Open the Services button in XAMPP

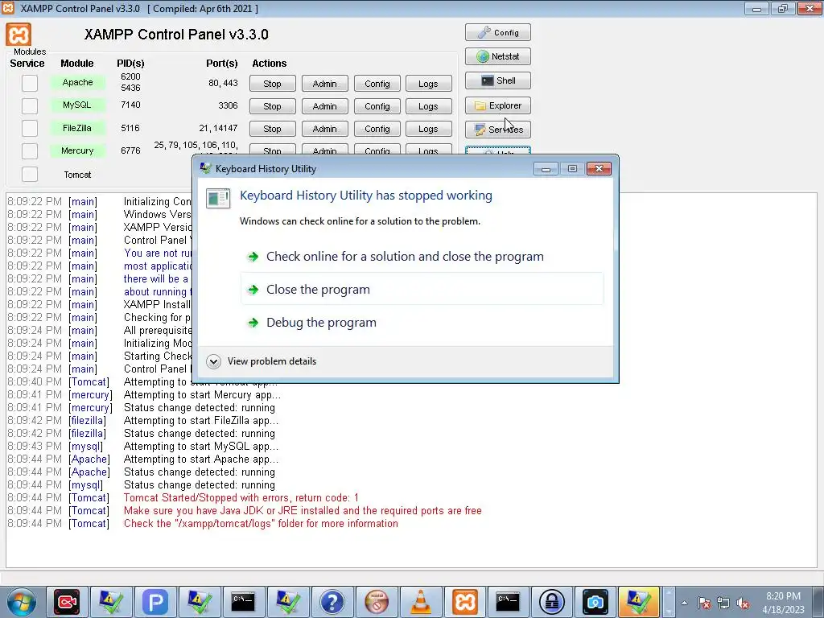pos(497,130)
